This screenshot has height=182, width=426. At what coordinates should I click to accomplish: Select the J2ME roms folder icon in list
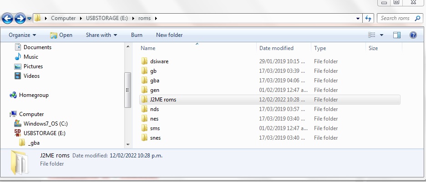(x=144, y=100)
